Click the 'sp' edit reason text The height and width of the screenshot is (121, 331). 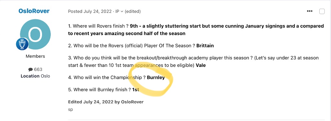point(70,109)
